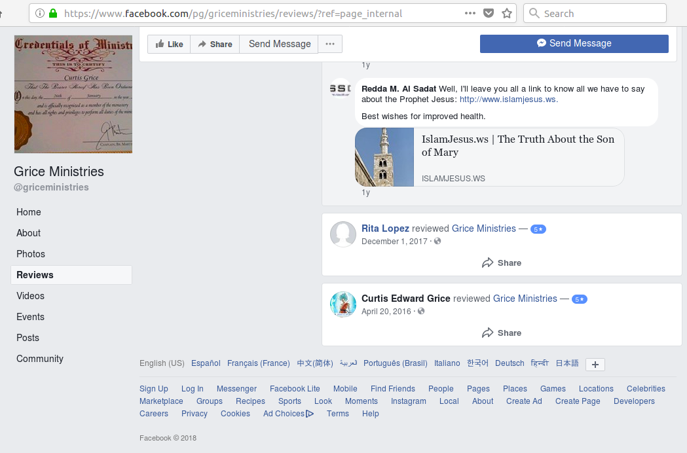687x453 pixels.
Task: Open the IslamJesus.ws link preview thumbnail
Action: tap(384, 157)
